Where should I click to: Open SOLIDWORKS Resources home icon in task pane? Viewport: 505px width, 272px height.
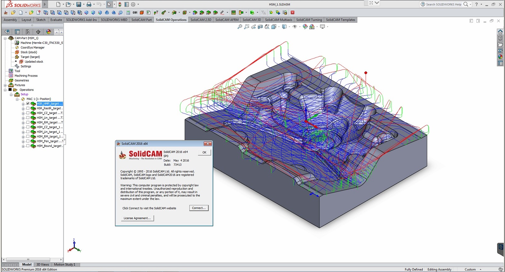click(500, 32)
